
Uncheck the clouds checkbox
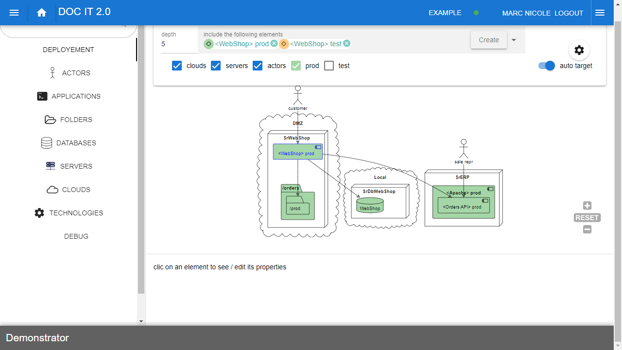(177, 66)
